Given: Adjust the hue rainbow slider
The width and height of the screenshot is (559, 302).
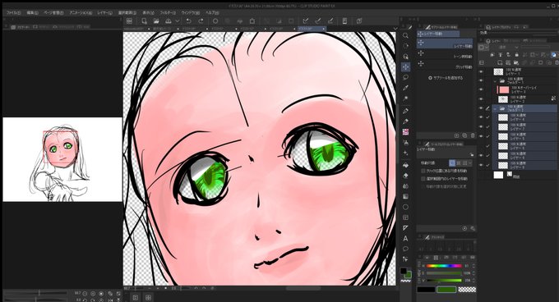Looking at the screenshot, I should point(444,266).
